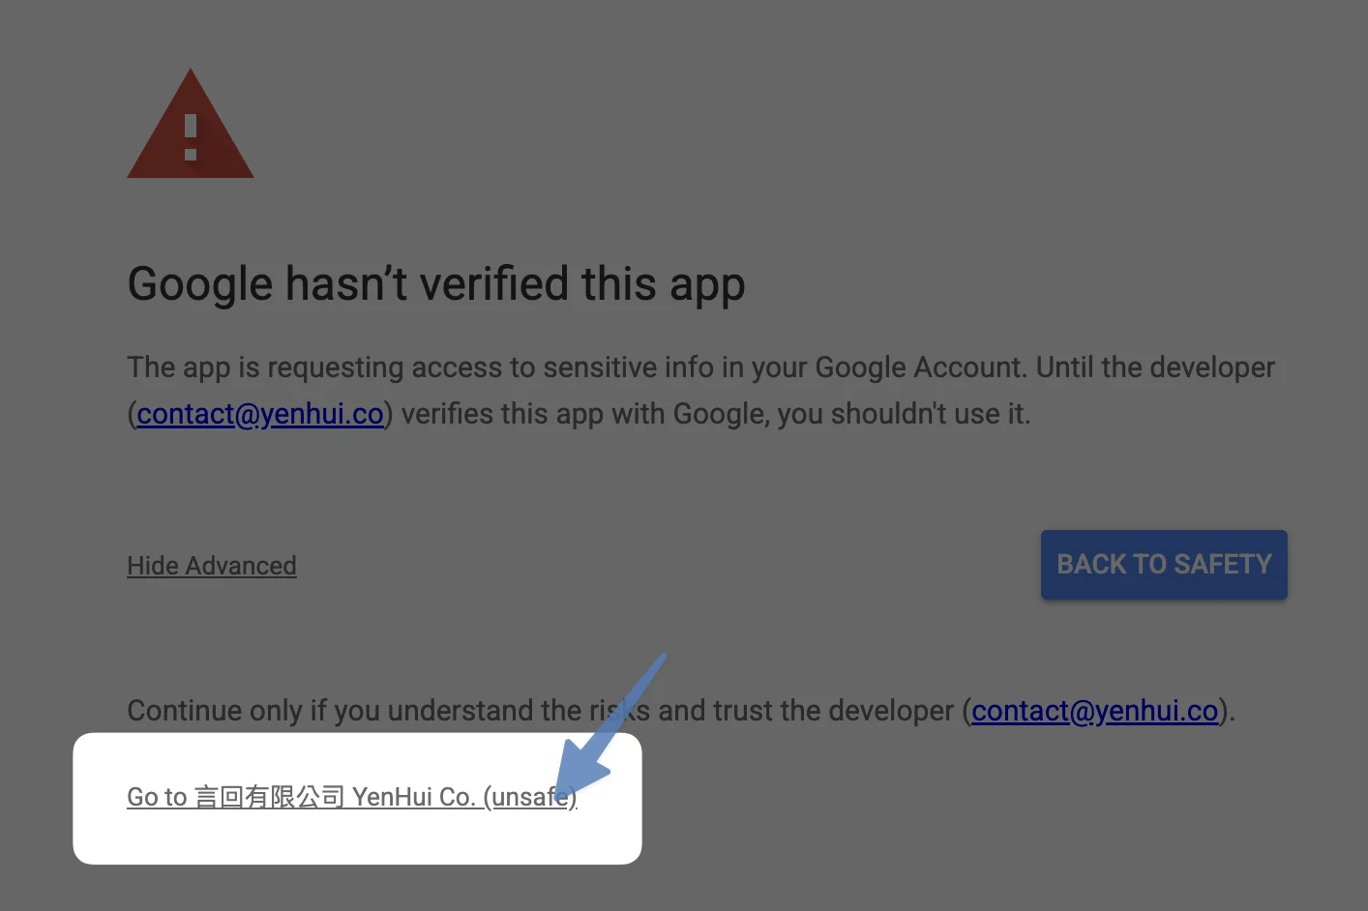Open the Go to YenHui Co. (unsafe) link
This screenshot has width=1368, height=911.
point(352,797)
